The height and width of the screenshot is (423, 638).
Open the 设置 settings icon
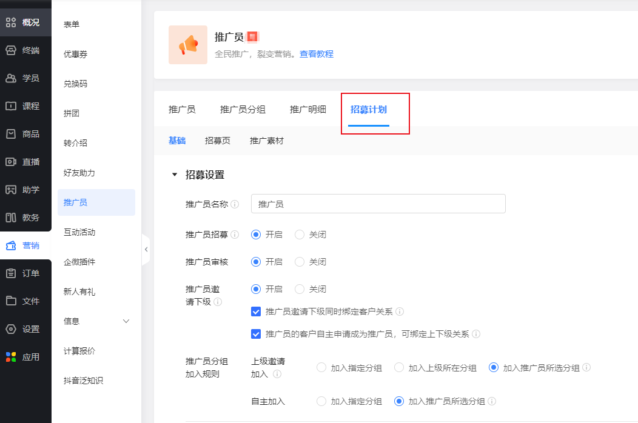click(11, 329)
